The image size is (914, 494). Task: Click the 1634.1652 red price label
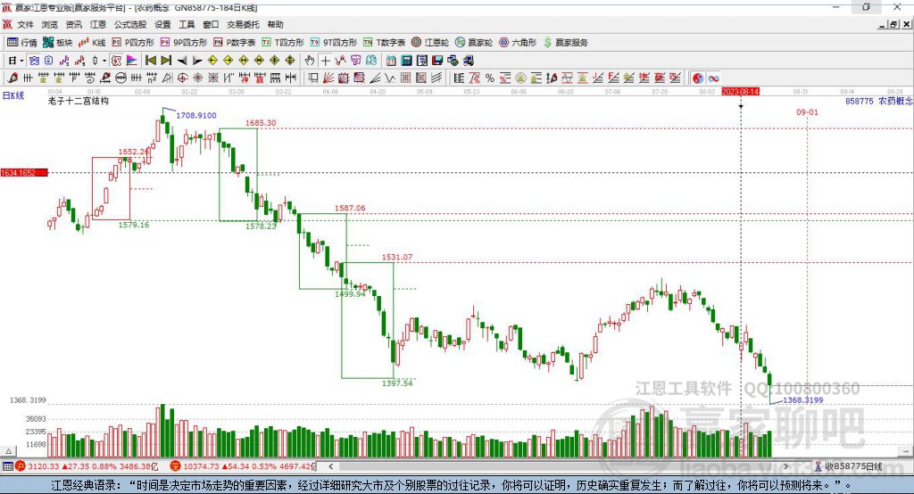click(24, 172)
